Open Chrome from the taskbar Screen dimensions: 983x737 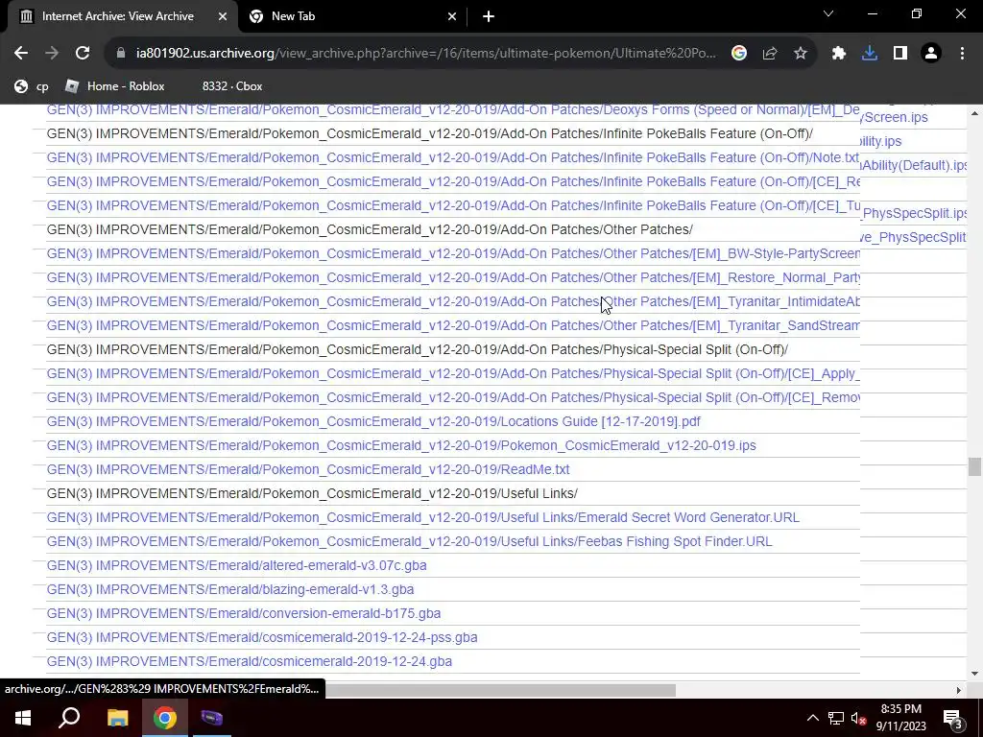coord(165,718)
